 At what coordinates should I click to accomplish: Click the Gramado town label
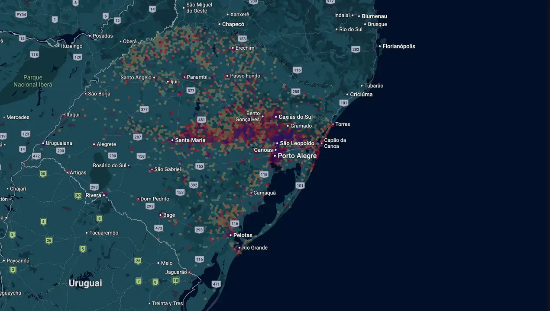coord(301,126)
